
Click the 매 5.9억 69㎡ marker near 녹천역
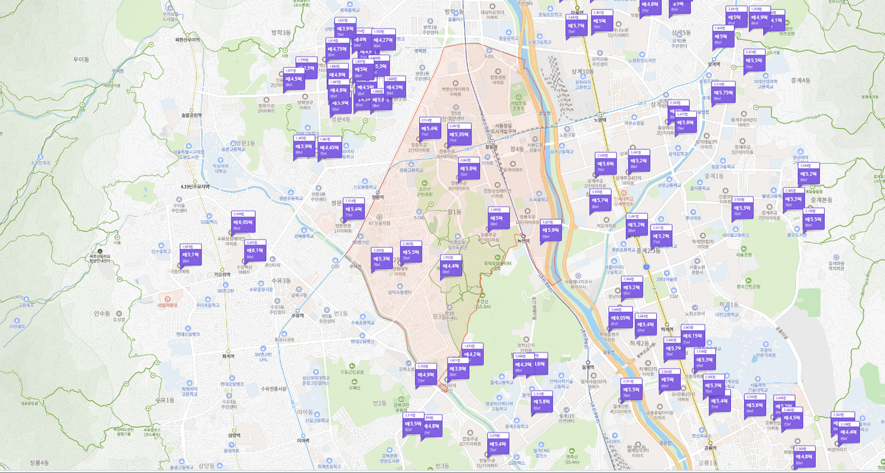click(x=551, y=230)
